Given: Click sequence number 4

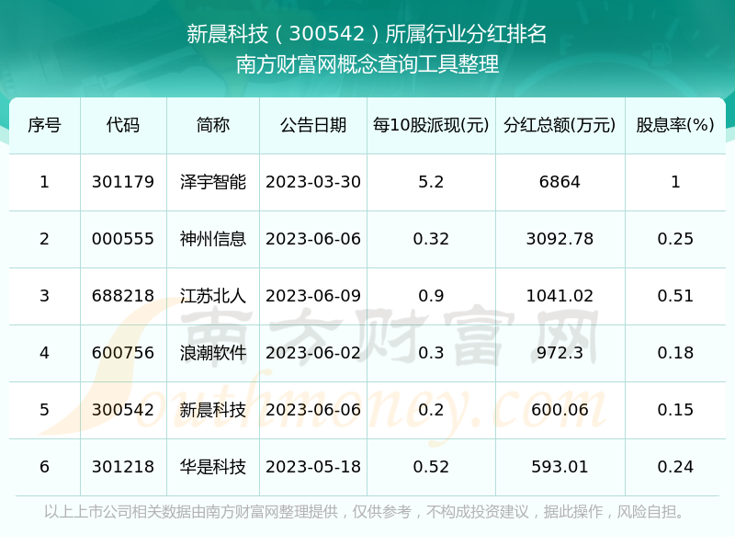Looking at the screenshot, I should (44, 353).
